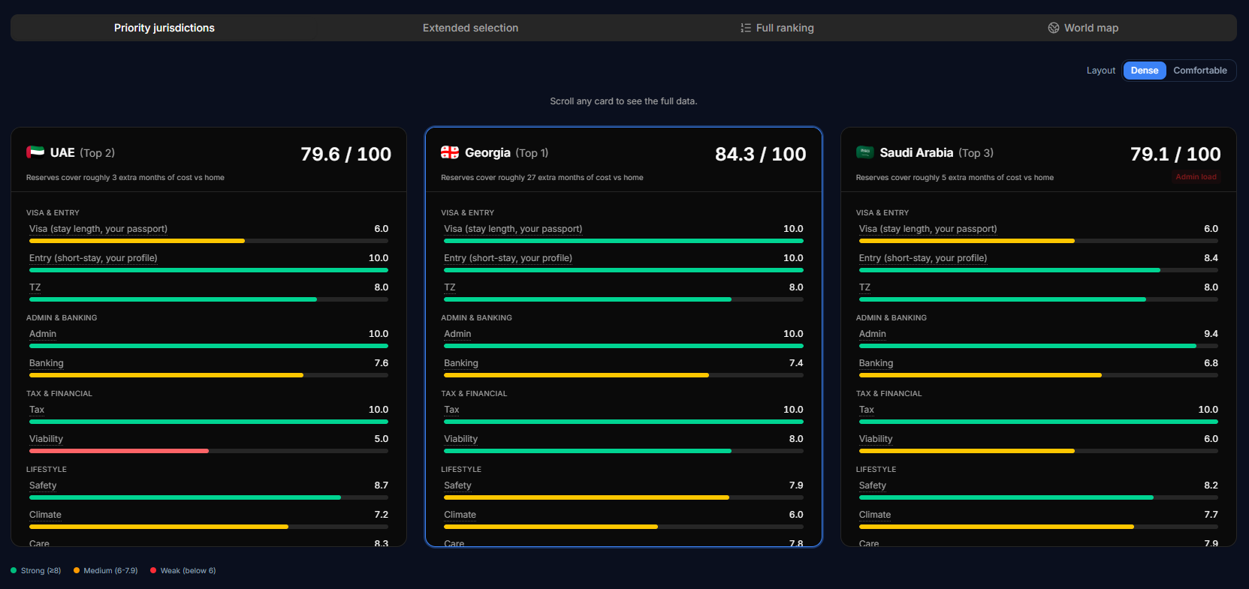The image size is (1249, 589).
Task: Click the Full ranking list icon
Action: pos(746,28)
